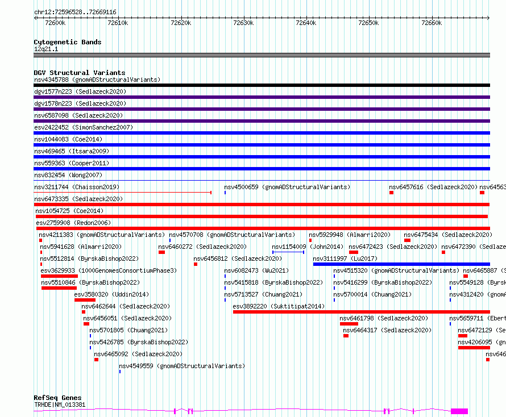Click nsv6461798 (Sedlazeck2020) label

tap(384, 318)
